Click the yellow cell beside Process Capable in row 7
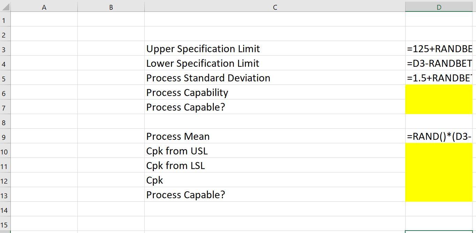Image resolution: width=476 pixels, height=233 pixels. (x=438, y=107)
